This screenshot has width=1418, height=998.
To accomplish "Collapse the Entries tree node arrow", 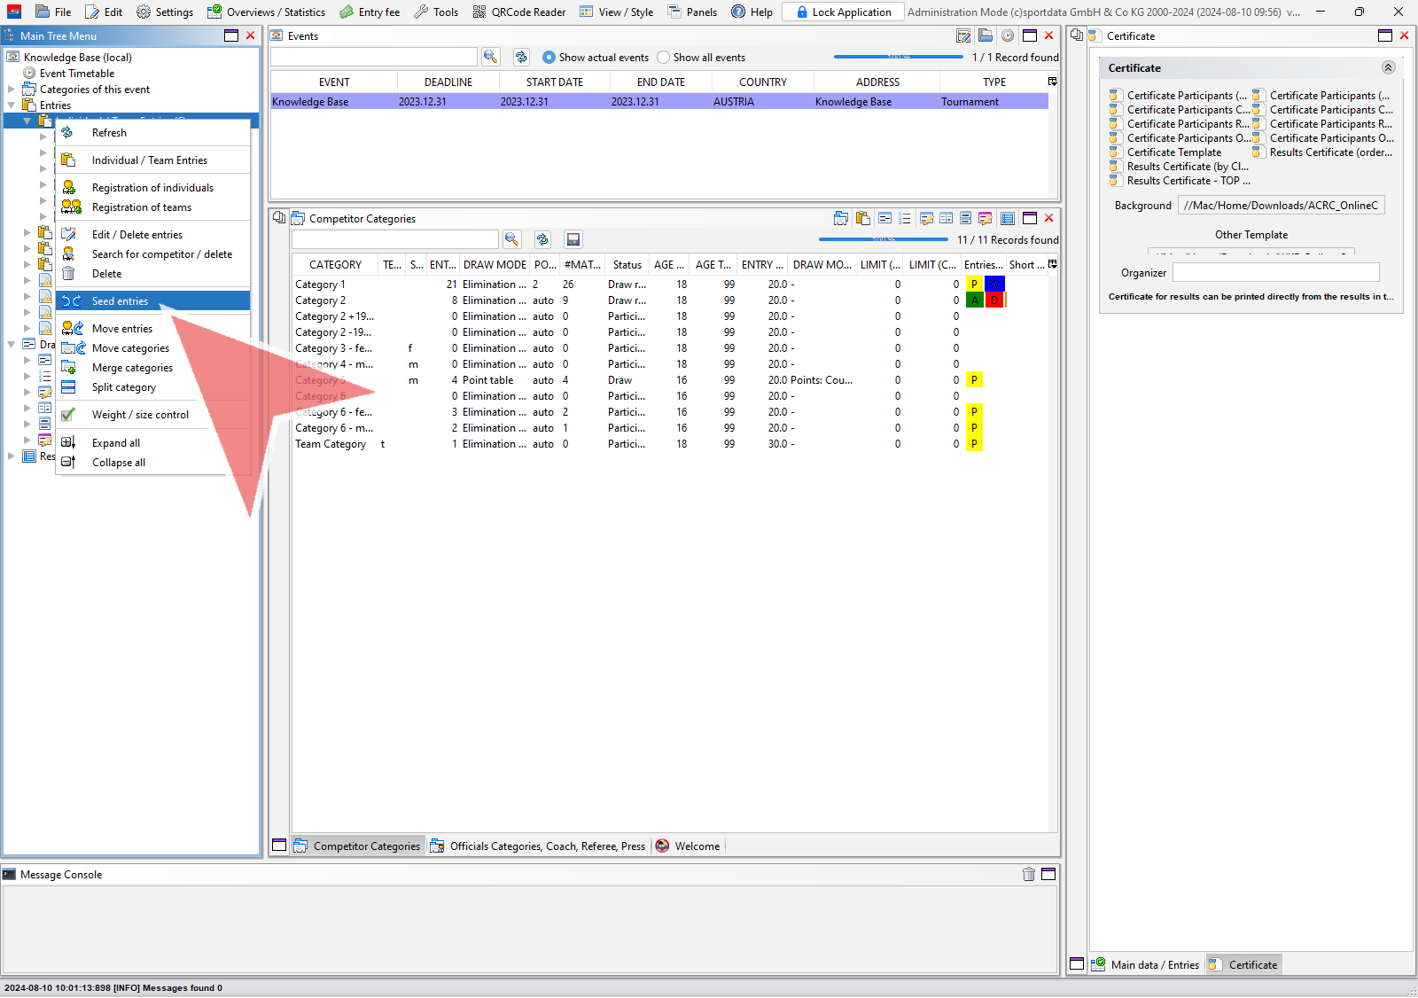I will [x=12, y=105].
